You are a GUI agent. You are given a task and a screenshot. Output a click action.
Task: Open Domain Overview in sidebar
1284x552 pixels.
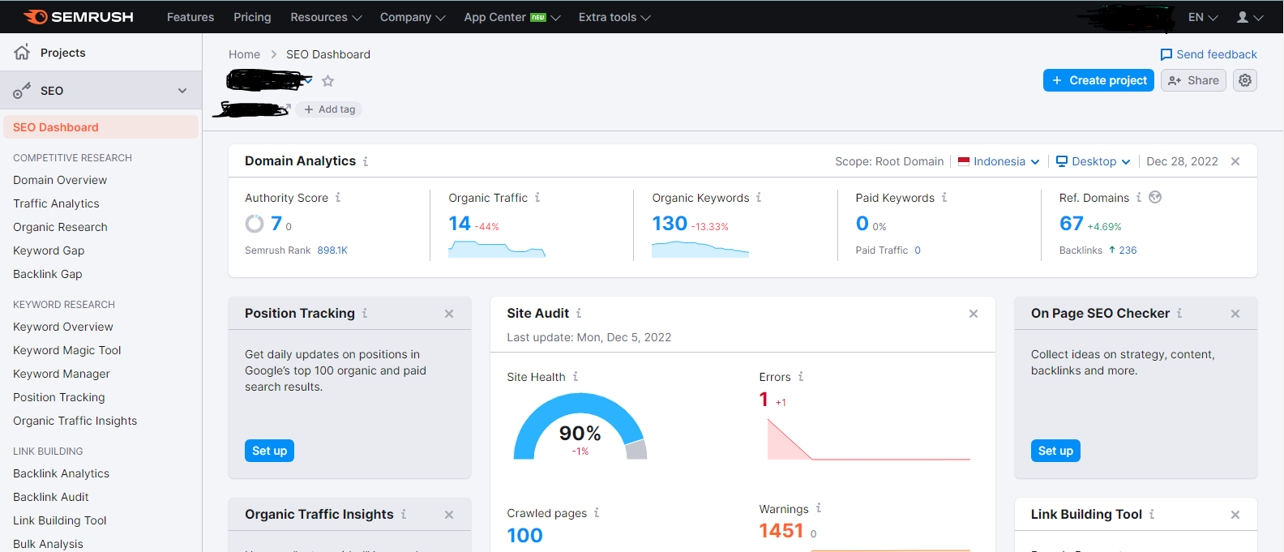(x=60, y=180)
